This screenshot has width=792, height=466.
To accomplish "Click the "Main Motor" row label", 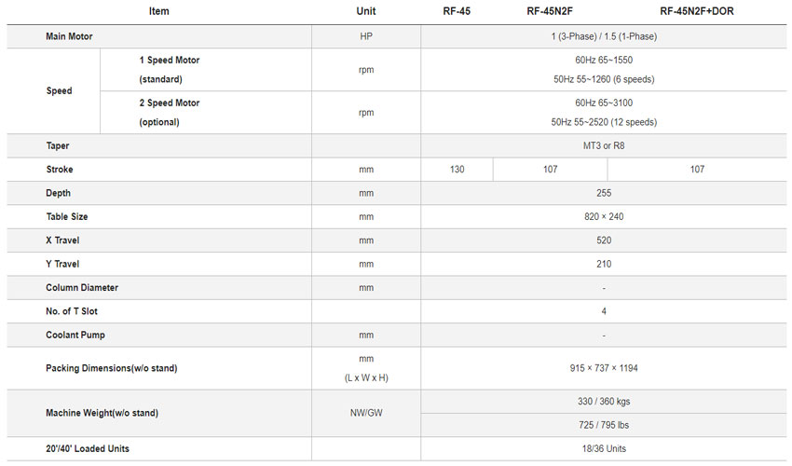I will (x=69, y=36).
